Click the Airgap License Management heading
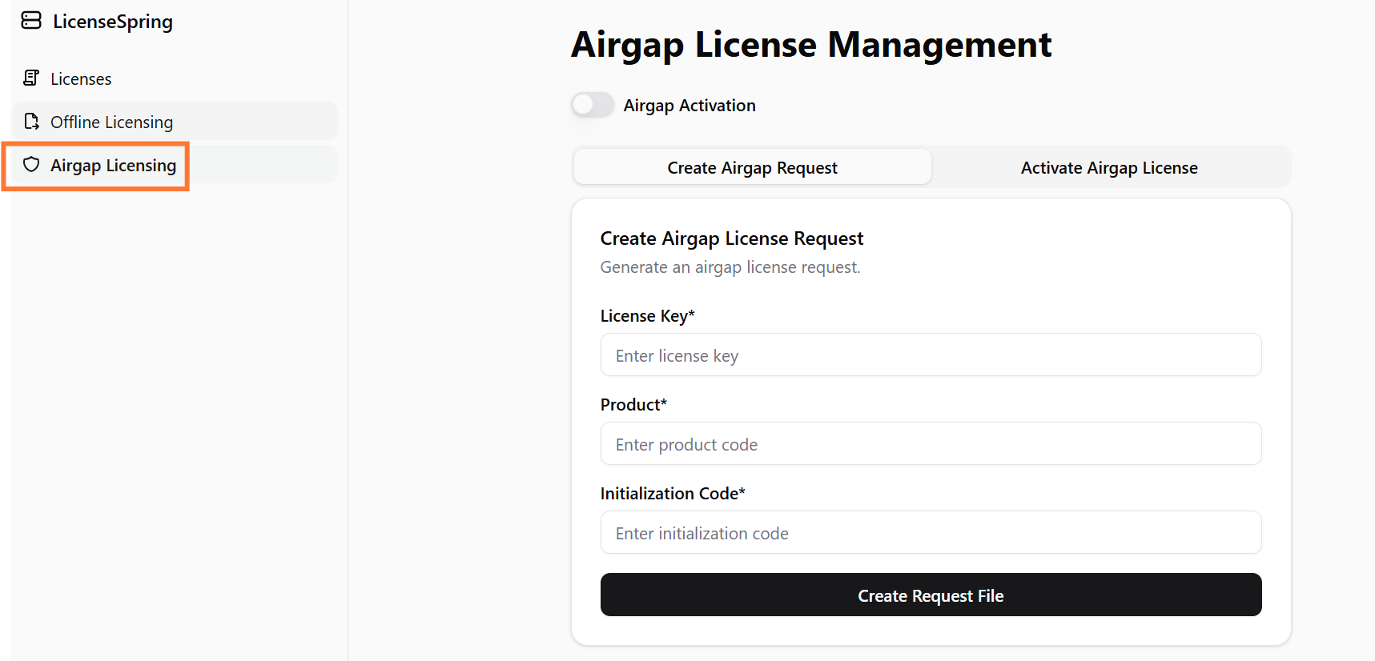 pyautogui.click(x=810, y=45)
